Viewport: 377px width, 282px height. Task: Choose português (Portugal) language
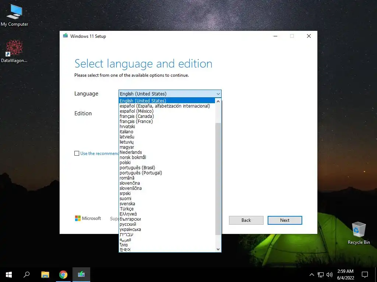tap(167, 173)
